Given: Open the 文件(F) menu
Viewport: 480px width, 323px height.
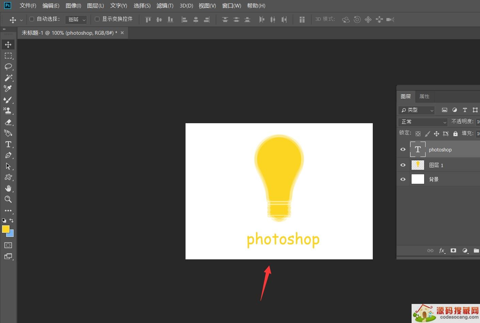Looking at the screenshot, I should tap(28, 6).
